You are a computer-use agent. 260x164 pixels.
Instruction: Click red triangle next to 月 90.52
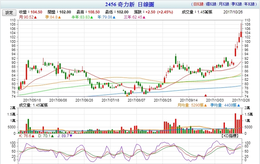(35, 17)
